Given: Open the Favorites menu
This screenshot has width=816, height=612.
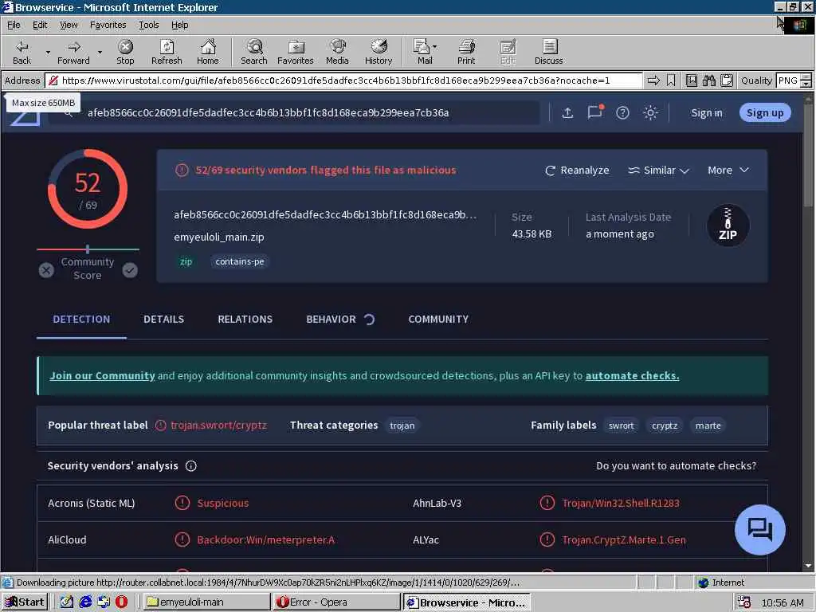Looking at the screenshot, I should (x=108, y=25).
